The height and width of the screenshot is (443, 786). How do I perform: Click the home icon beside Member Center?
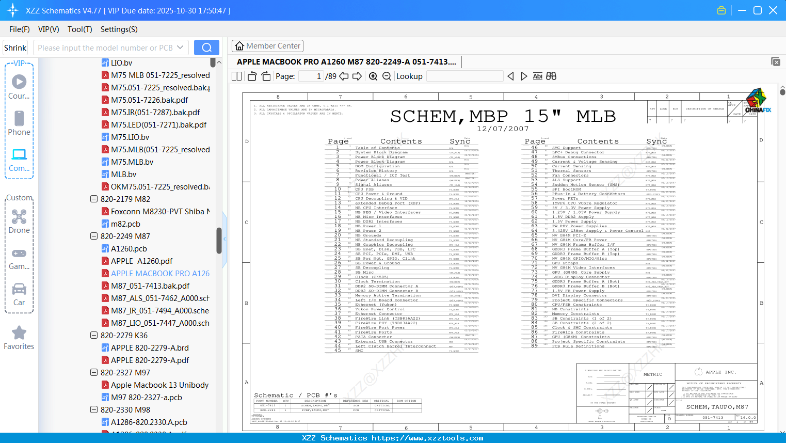click(x=239, y=46)
